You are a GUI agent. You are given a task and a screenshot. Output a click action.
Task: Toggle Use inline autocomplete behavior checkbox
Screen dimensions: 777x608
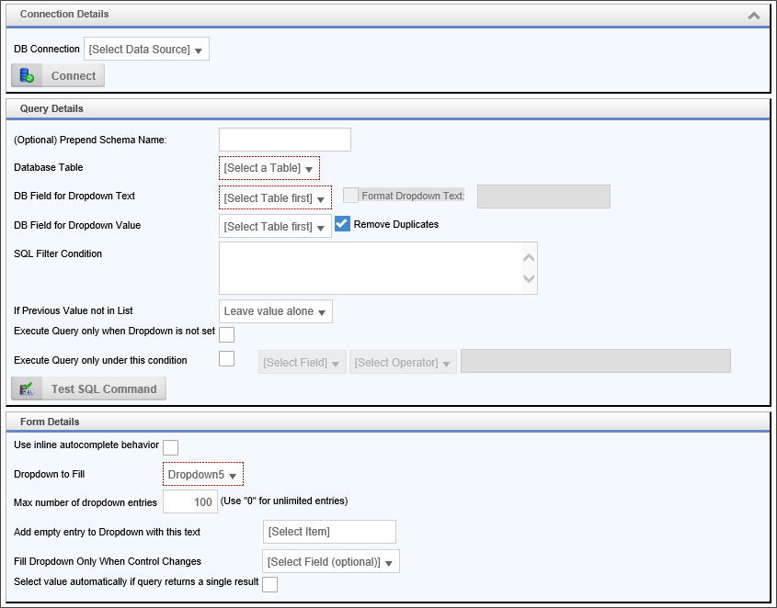click(170, 447)
